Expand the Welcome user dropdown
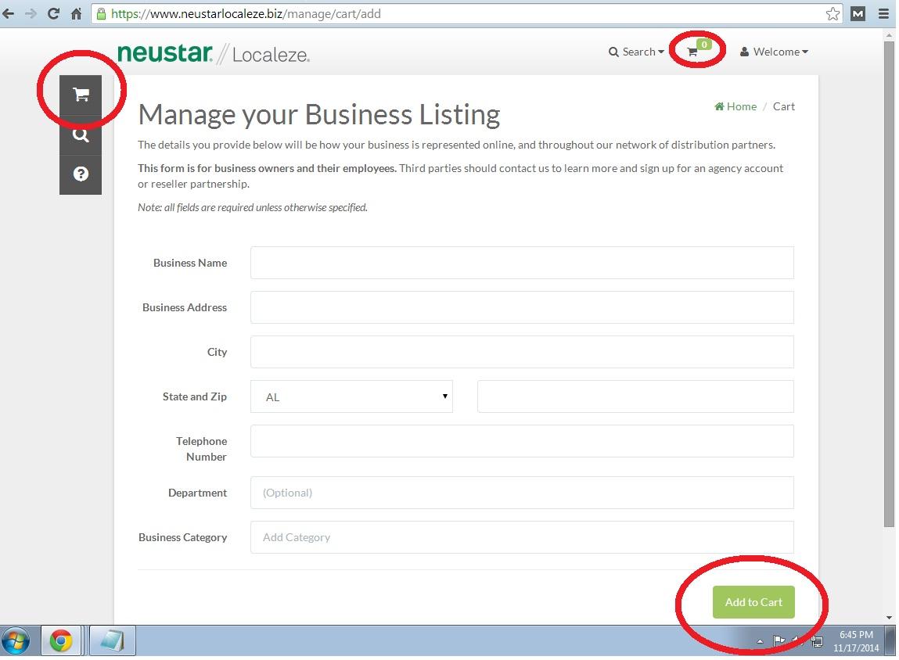Viewport: 899px width, 660px height. (774, 52)
